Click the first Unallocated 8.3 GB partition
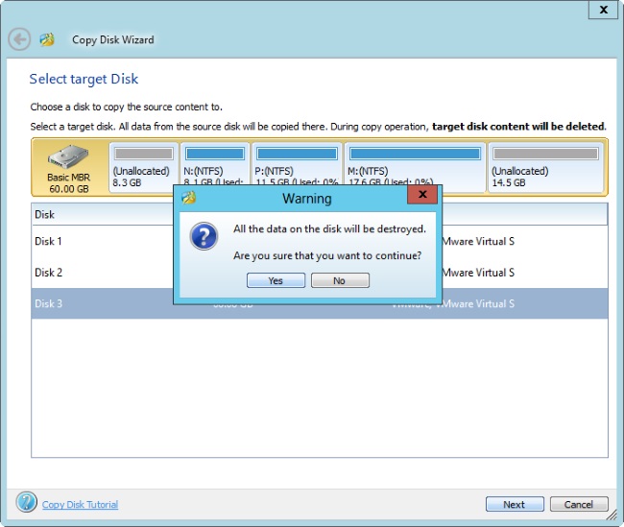The image size is (624, 527). (x=142, y=165)
